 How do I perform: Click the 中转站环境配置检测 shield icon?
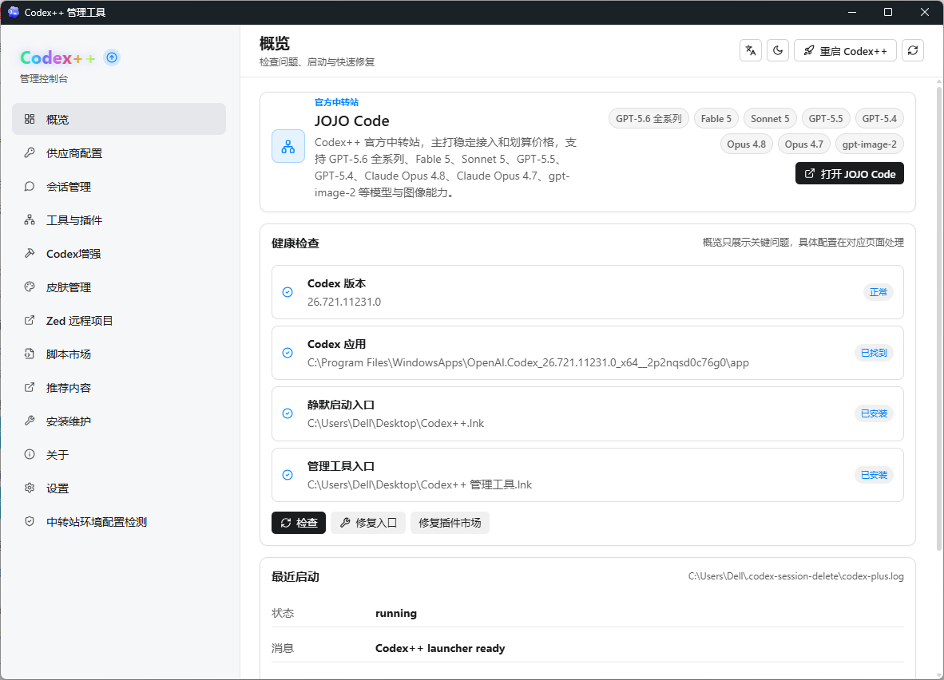tap(30, 522)
